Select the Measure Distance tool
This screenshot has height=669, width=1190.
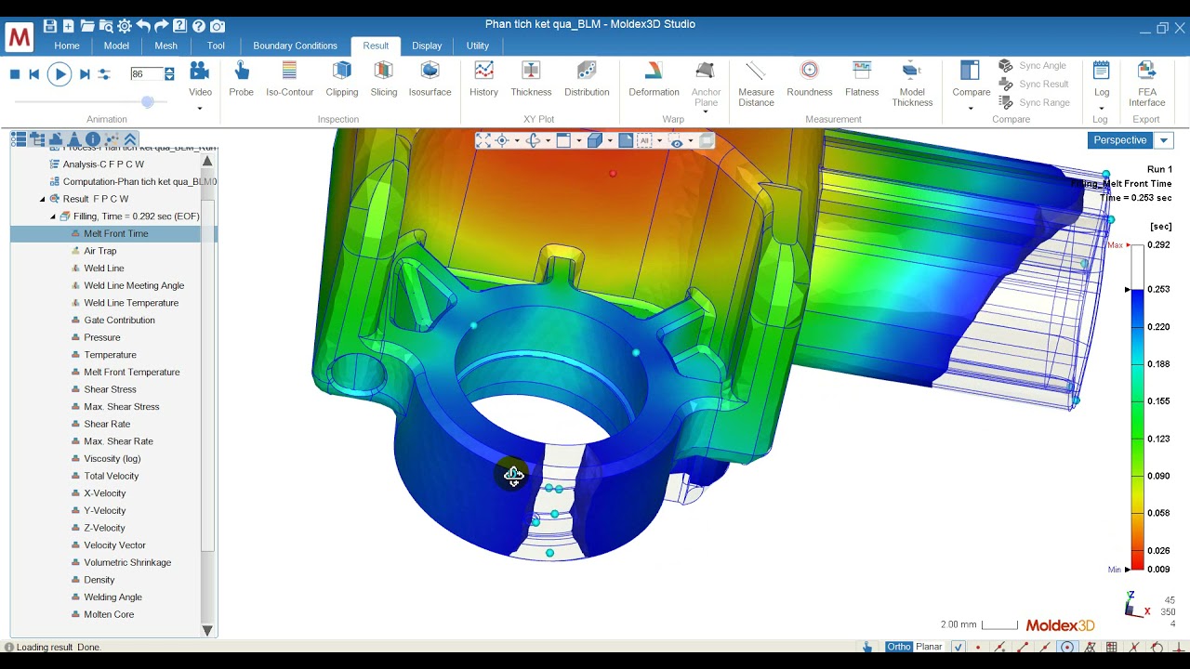tap(756, 84)
